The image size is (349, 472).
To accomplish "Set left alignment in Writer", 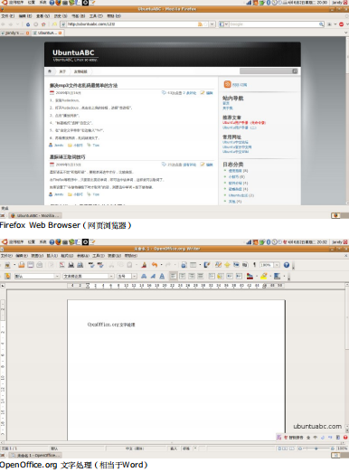I will [173, 276].
